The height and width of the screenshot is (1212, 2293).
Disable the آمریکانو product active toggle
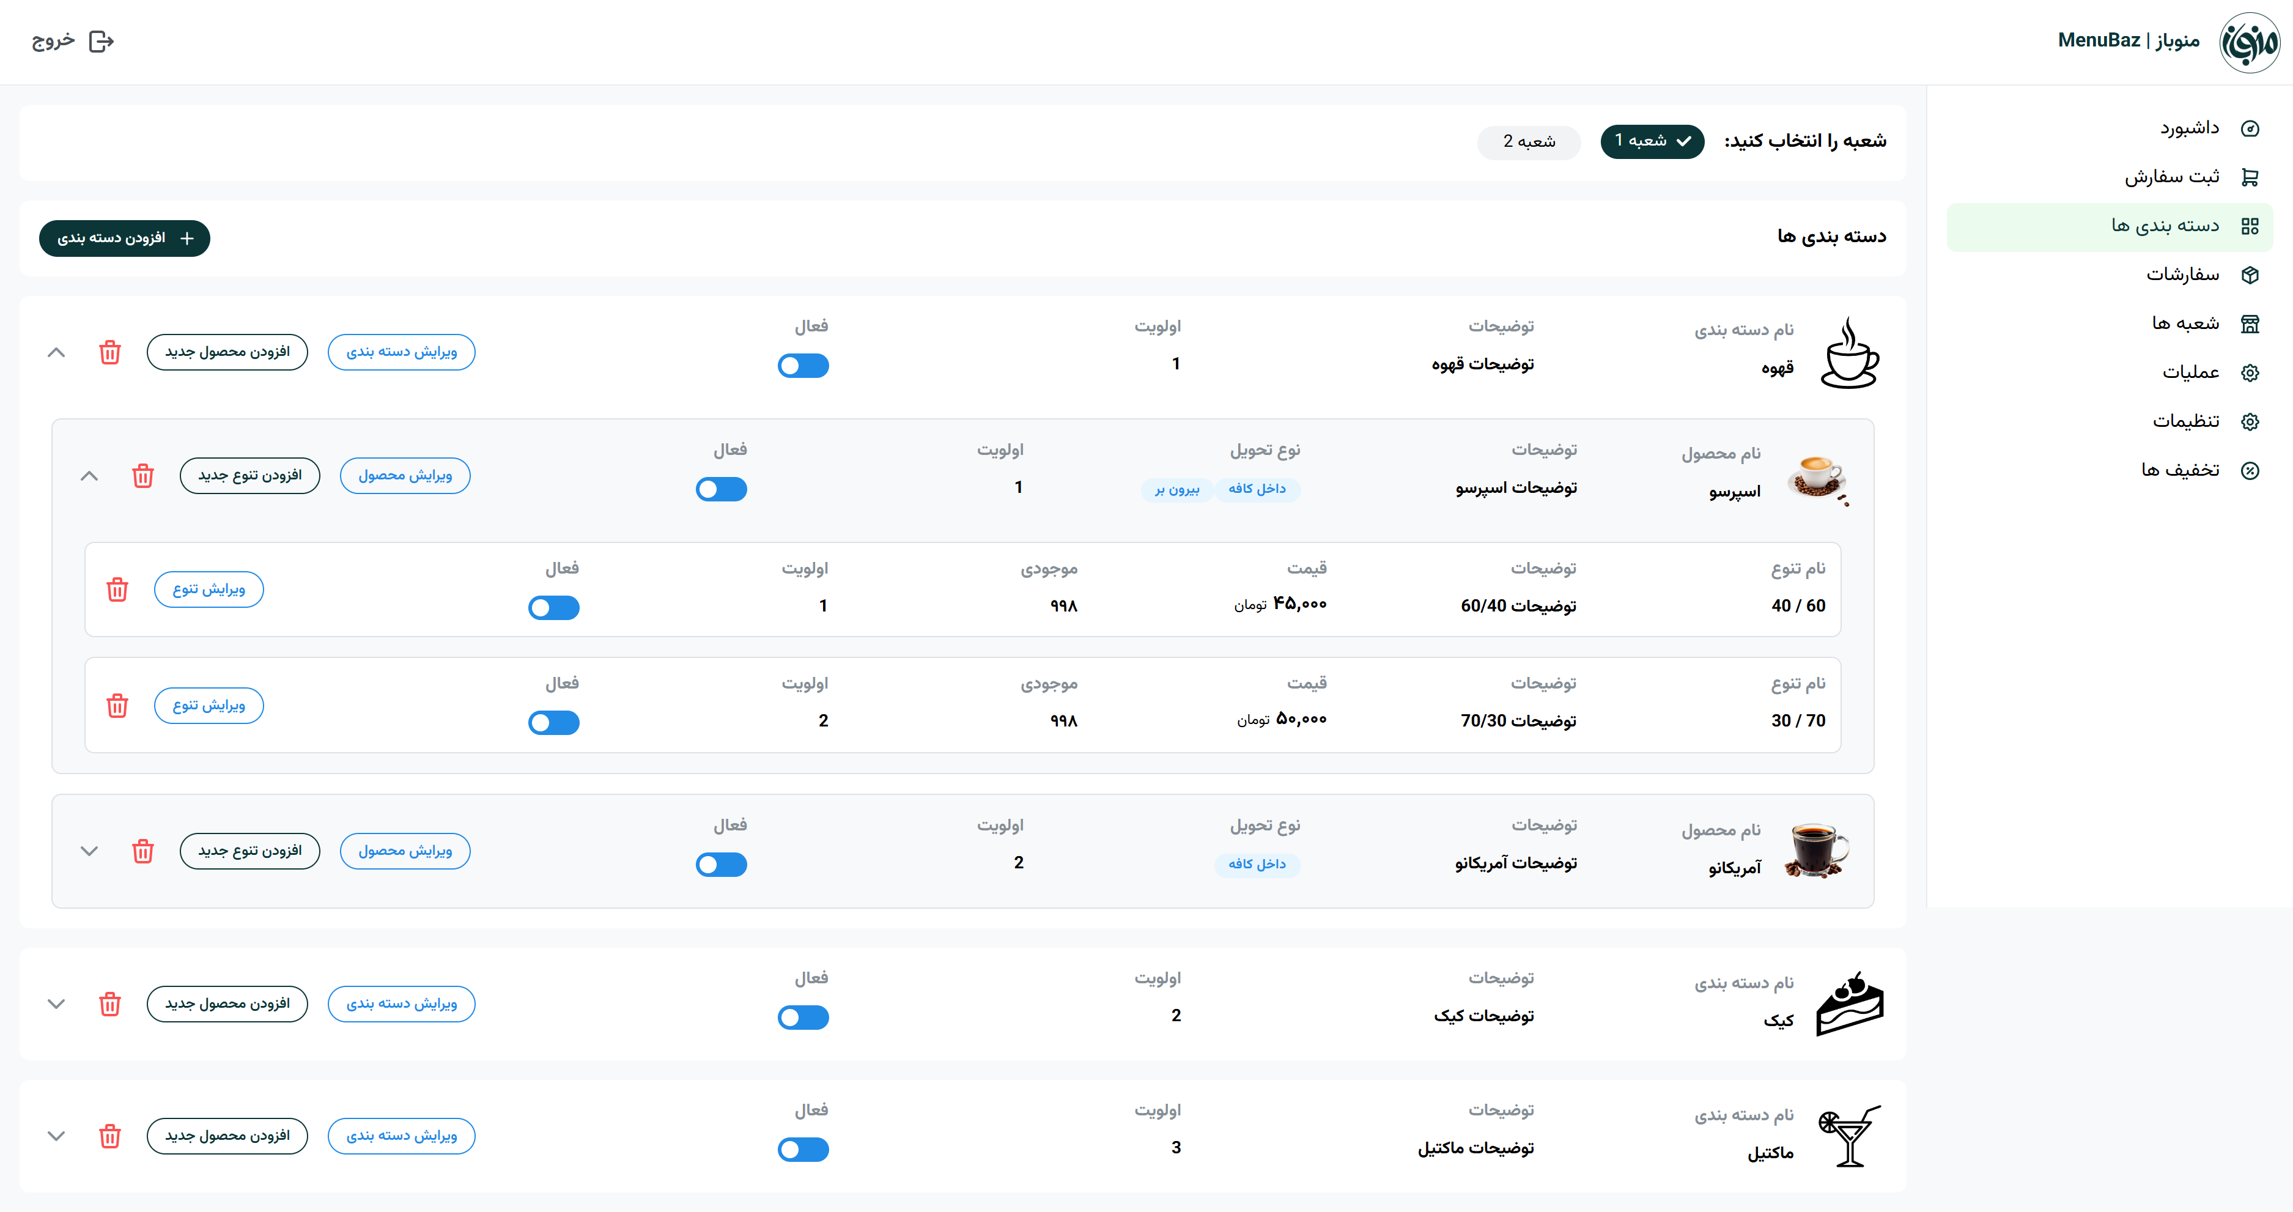coord(721,865)
